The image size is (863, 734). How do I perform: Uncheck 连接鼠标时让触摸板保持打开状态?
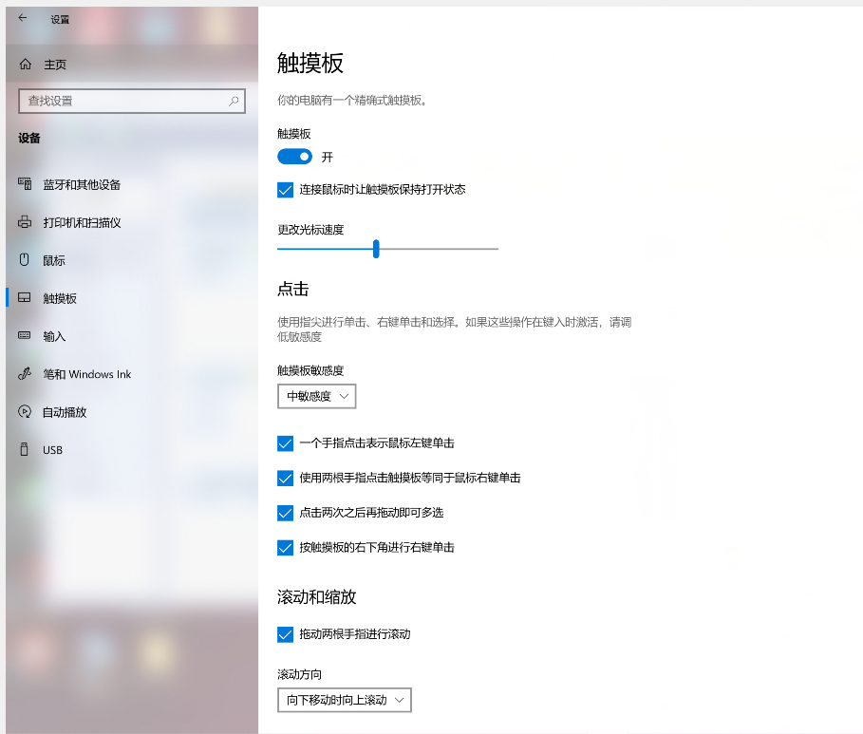point(285,190)
